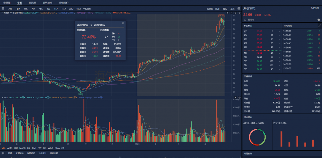The image size is (322, 158).
Task: Switch to 板块热点 tab
Action: click(x=47, y=2)
